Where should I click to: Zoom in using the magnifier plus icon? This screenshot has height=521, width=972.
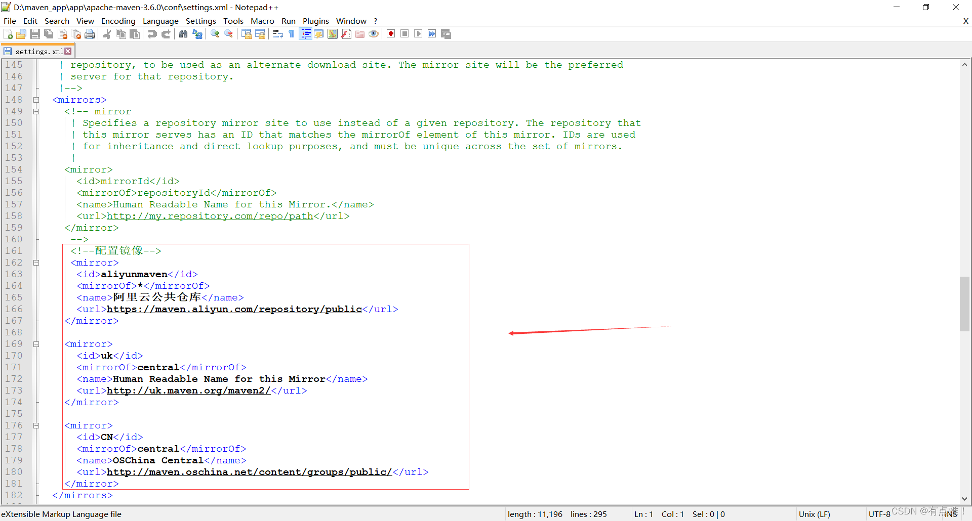click(x=215, y=34)
